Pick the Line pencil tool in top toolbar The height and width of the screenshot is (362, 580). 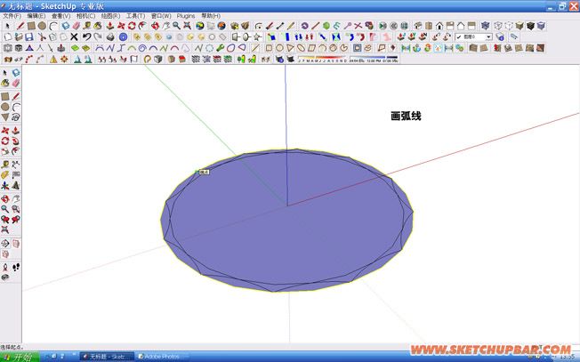(x=20, y=26)
